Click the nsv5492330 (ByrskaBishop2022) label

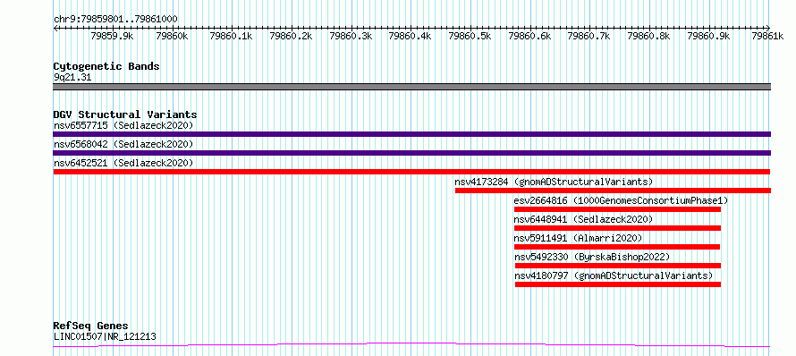[592, 257]
